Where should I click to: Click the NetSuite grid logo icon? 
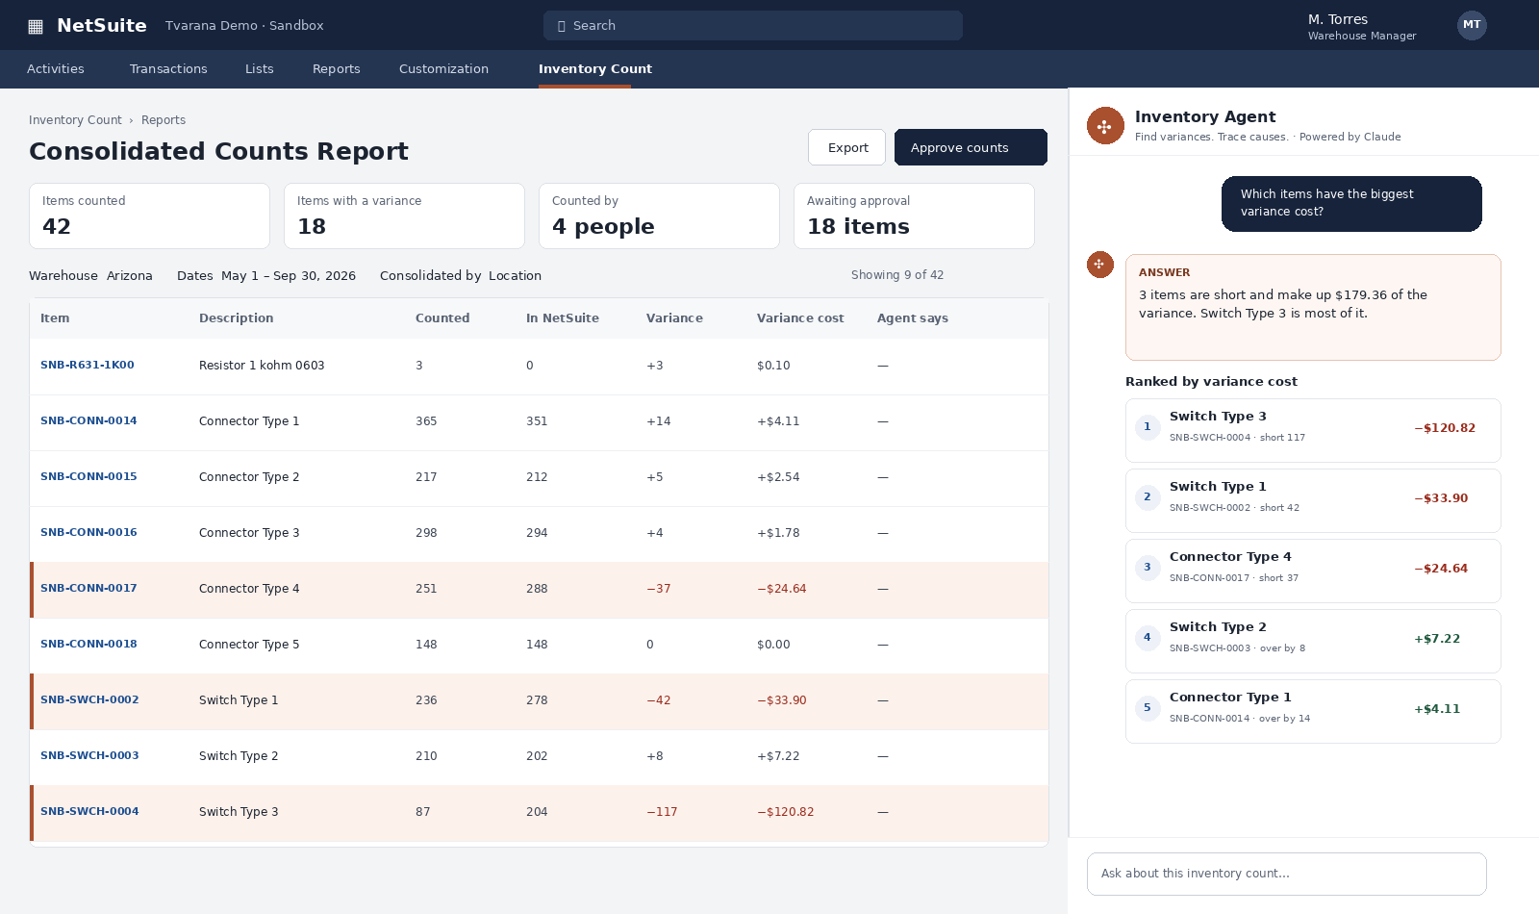[x=36, y=26]
